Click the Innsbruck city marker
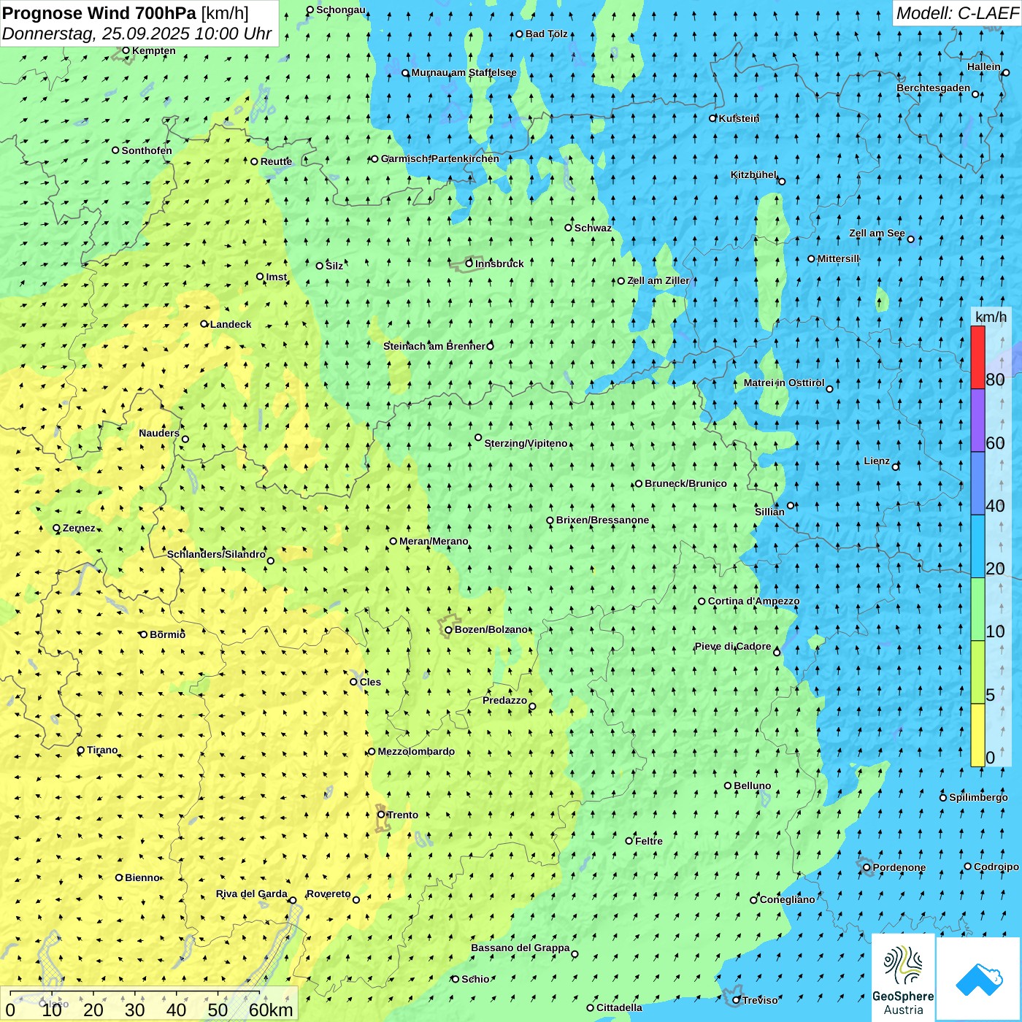 [x=469, y=264]
